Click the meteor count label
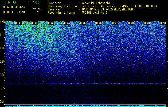The height and width of the screenshot is (107, 168). pyautogui.click(x=38, y=8)
